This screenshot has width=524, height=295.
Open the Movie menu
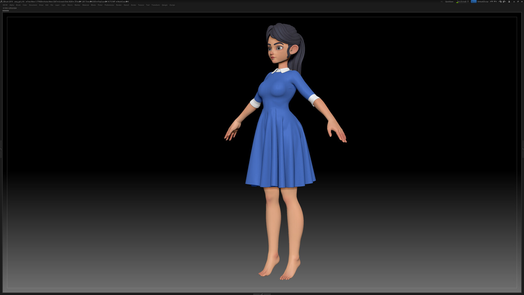click(x=93, y=5)
